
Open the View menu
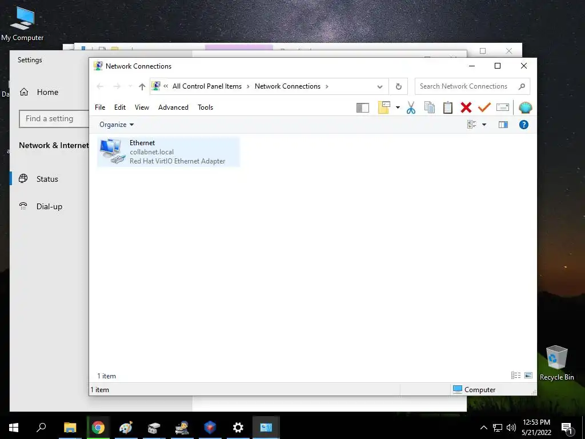coord(142,107)
